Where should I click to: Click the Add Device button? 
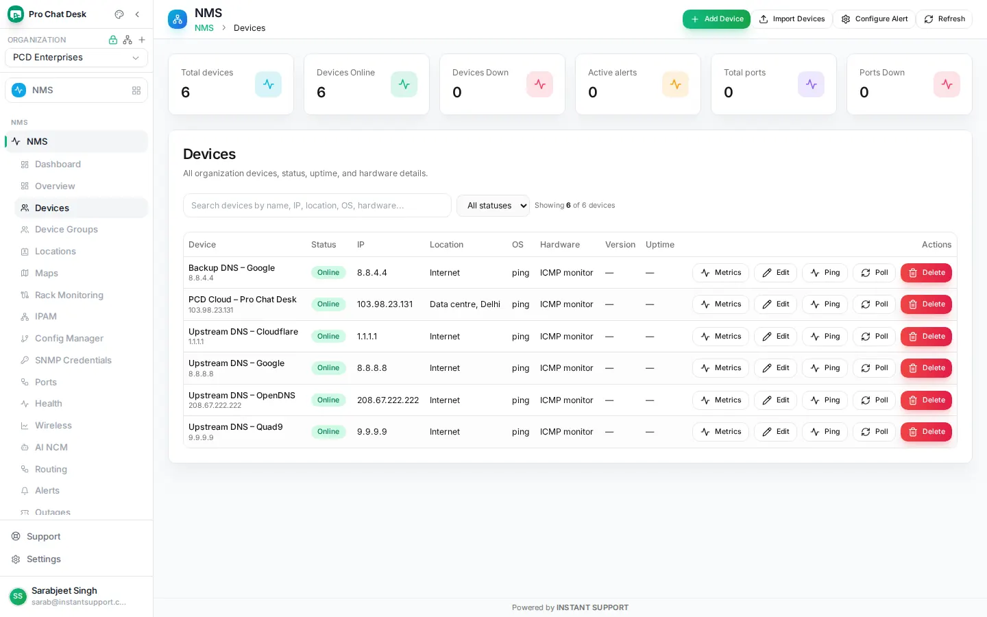[716, 19]
